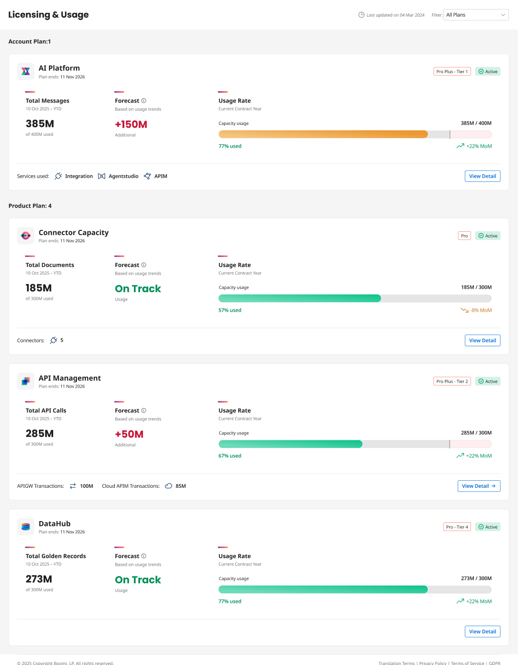This screenshot has height=665, width=518.
Task: Click API Management Active status badge
Action: click(x=488, y=381)
